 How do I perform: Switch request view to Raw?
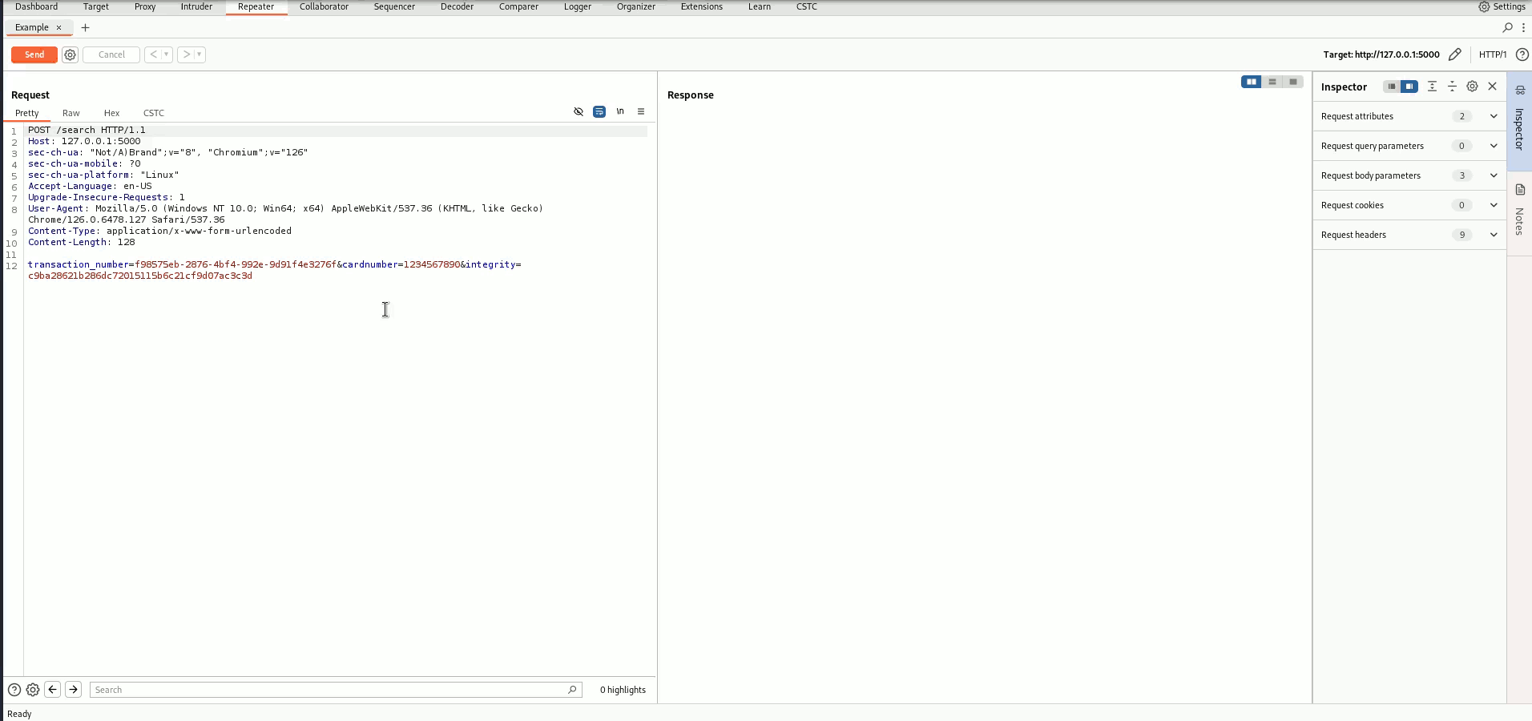[71, 113]
